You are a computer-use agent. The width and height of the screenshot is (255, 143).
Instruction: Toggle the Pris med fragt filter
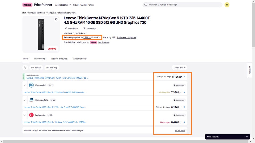point(52,68)
